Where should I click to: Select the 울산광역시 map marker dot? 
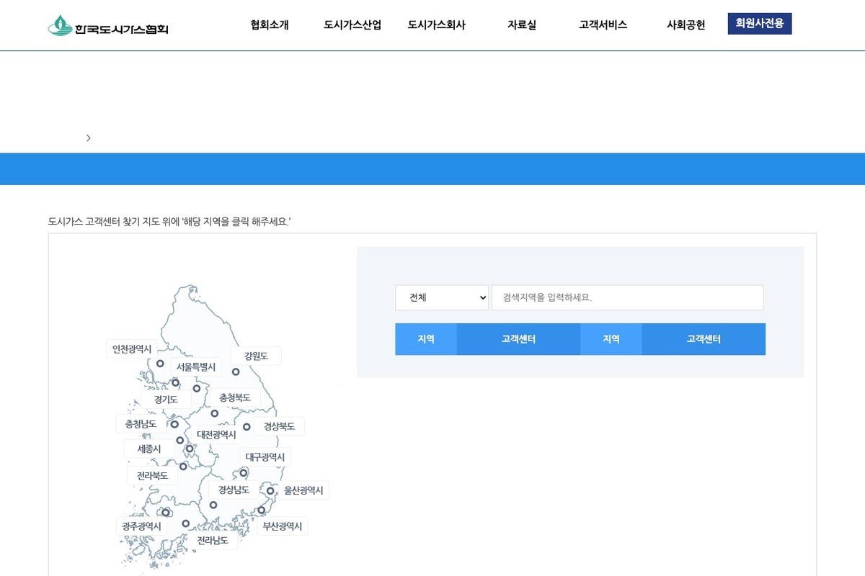tap(270, 491)
